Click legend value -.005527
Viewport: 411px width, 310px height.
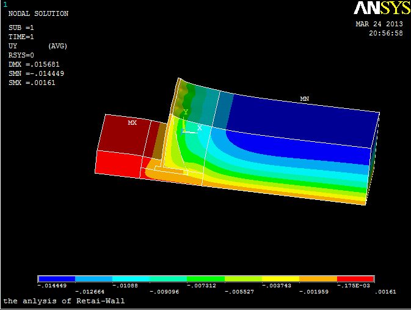tap(239, 292)
